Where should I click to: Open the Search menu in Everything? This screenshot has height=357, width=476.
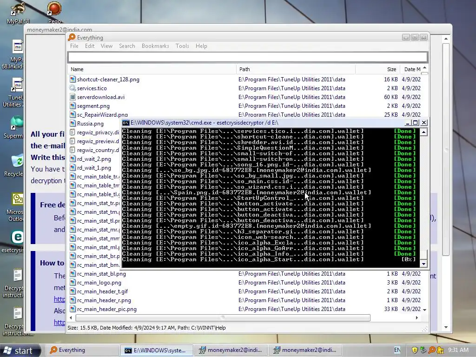point(127,46)
